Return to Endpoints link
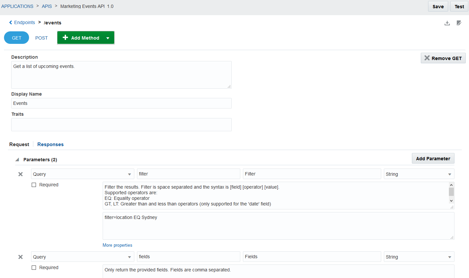 pyautogui.click(x=24, y=22)
